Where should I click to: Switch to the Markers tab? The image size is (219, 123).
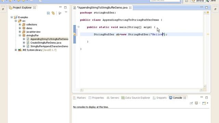point(79,98)
